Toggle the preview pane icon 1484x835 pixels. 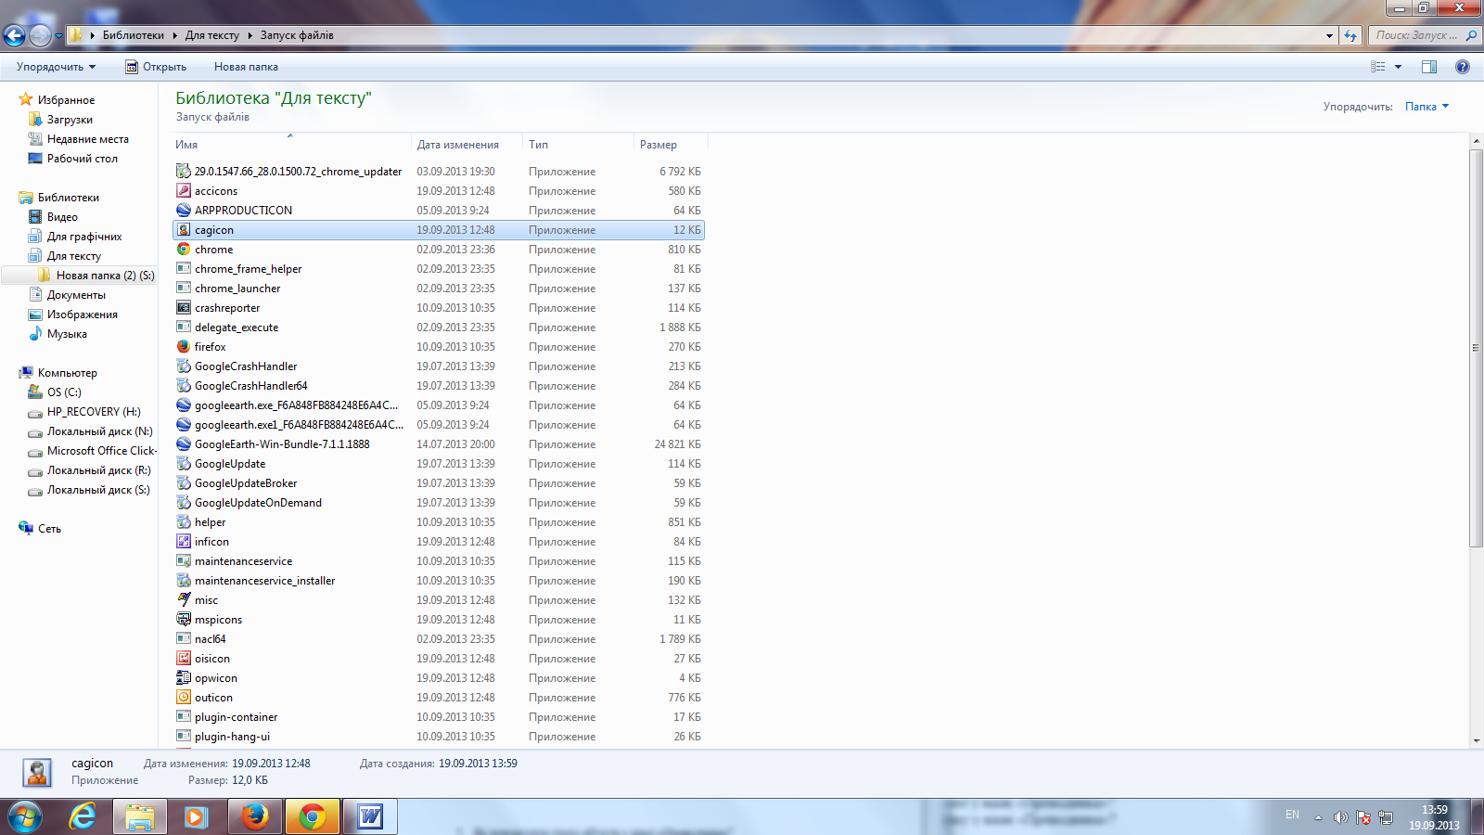tap(1429, 67)
